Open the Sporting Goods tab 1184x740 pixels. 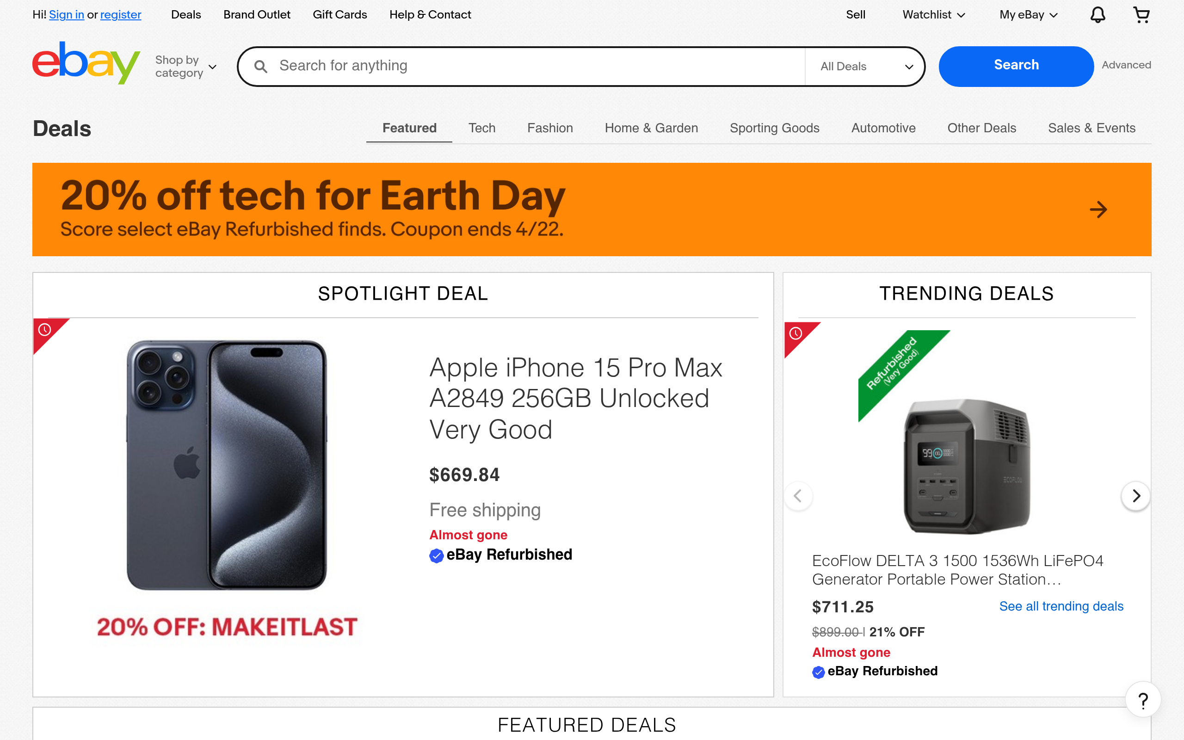click(x=774, y=128)
